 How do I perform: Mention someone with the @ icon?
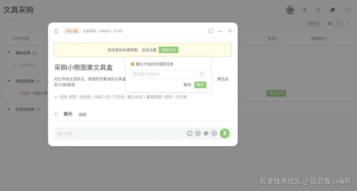[x=198, y=133]
